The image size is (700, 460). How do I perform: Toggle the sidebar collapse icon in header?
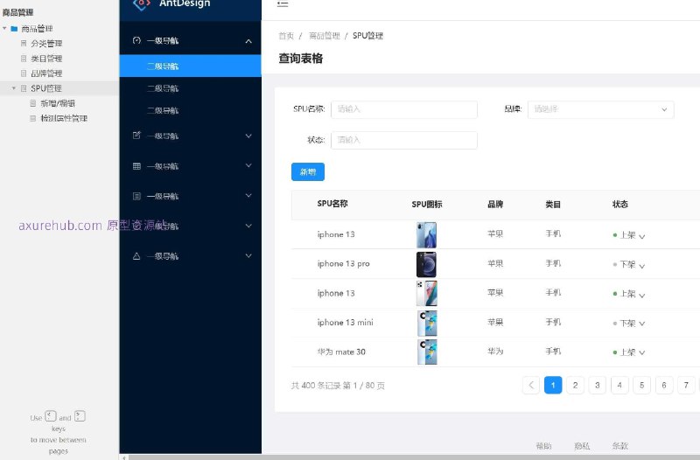pyautogui.click(x=282, y=3)
